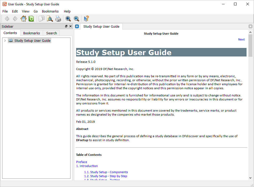Float the Sidebar panel

coord(66,26)
